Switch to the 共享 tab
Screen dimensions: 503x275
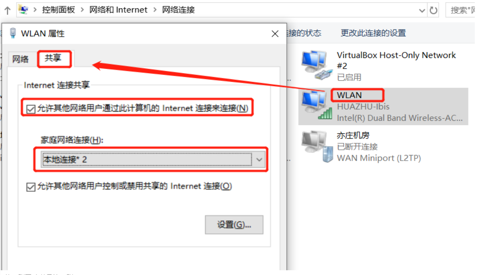tap(53, 58)
